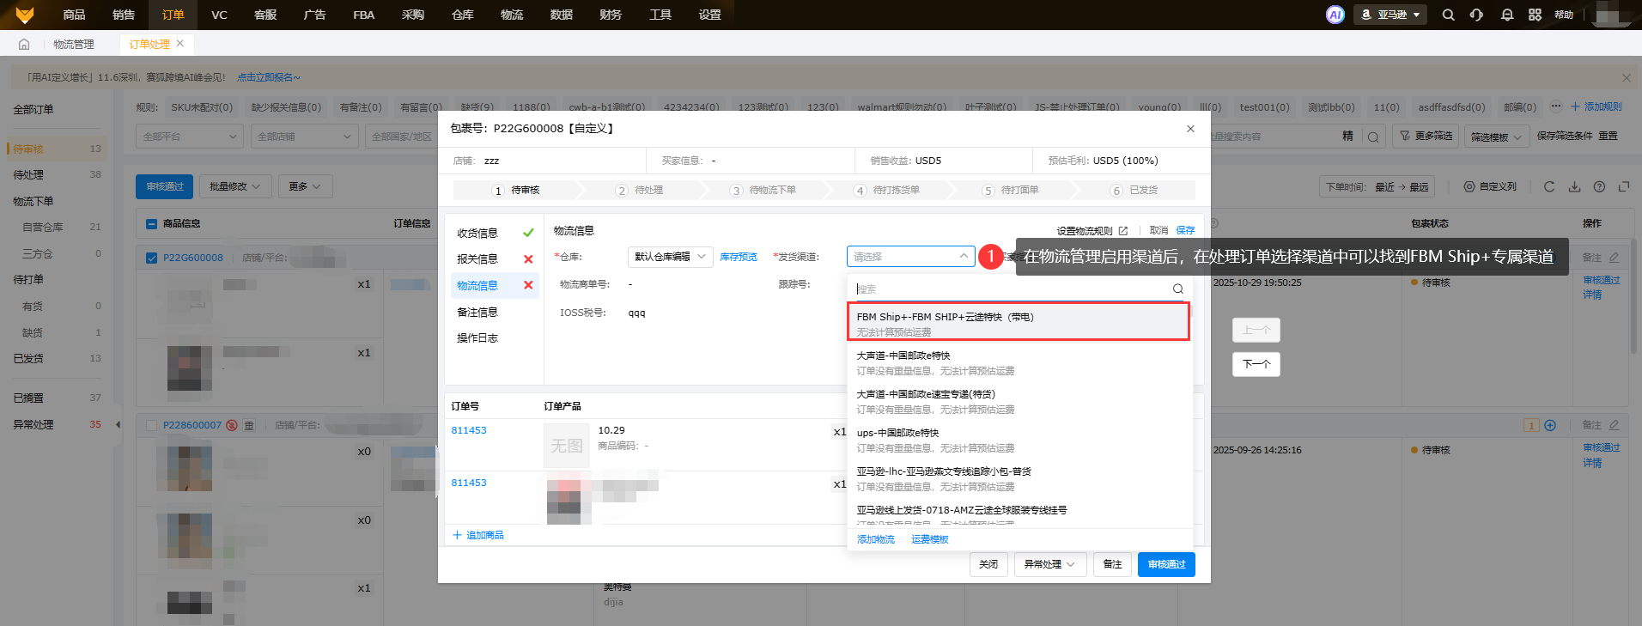Open customer support headset icon
This screenshot has width=1642, height=626.
click(1476, 15)
